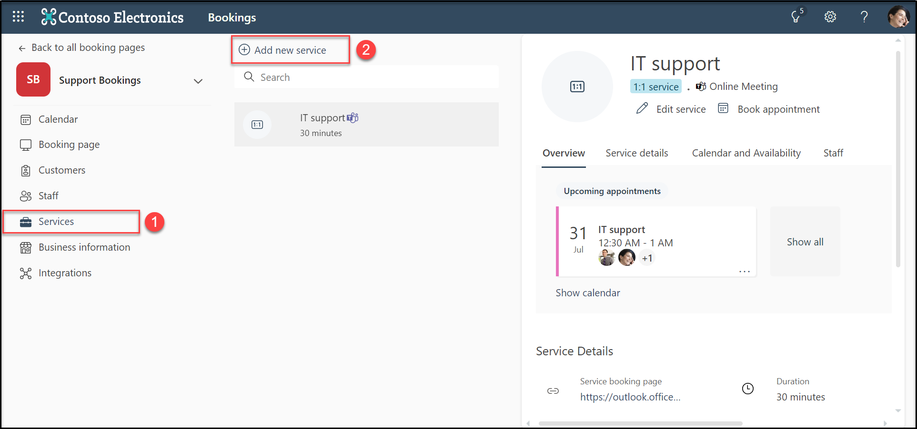Viewport: 917px width, 429px height.
Task: Click the service booking page link icon
Action: pos(553,391)
